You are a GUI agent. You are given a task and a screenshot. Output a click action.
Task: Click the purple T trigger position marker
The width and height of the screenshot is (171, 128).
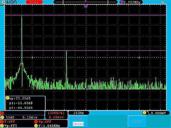pos(85,6)
